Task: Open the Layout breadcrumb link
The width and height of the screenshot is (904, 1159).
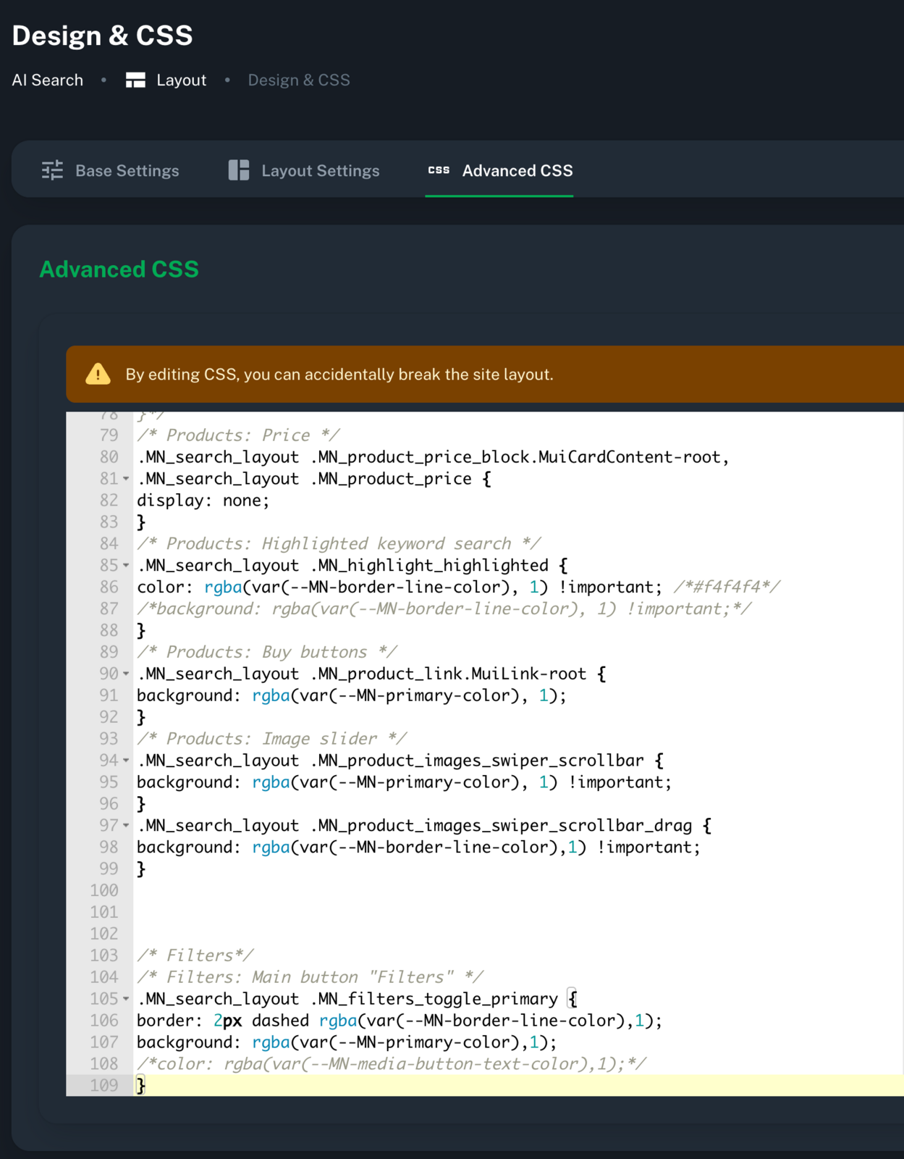Action: click(181, 80)
